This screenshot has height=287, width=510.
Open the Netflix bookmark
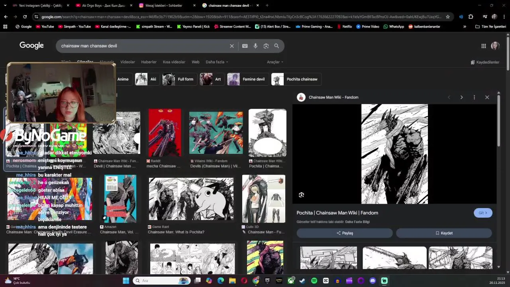(344, 27)
